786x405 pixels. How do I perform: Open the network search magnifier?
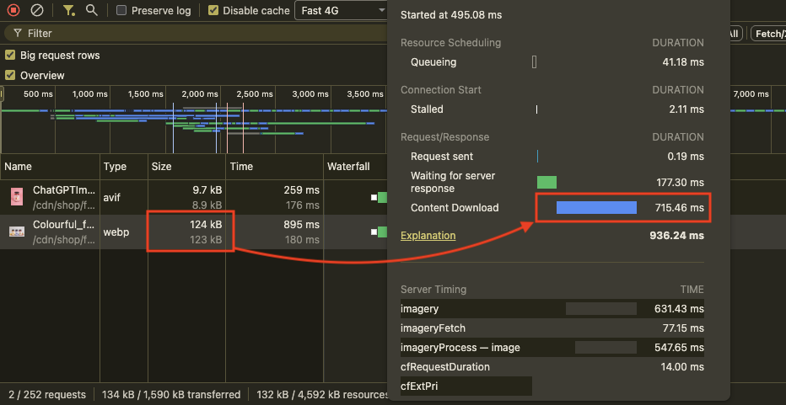pos(92,11)
